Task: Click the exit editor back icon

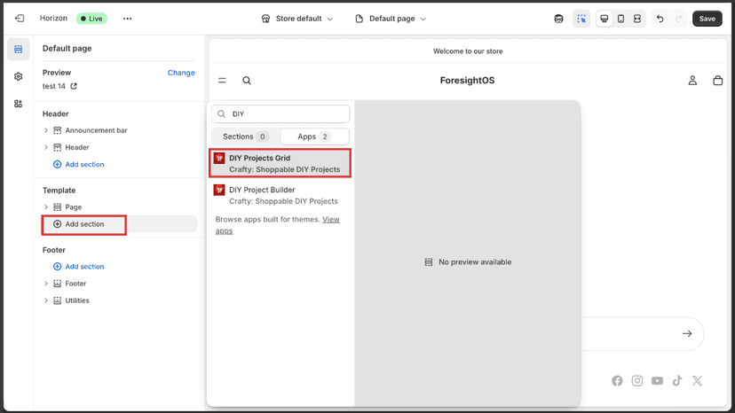Action: click(20, 19)
